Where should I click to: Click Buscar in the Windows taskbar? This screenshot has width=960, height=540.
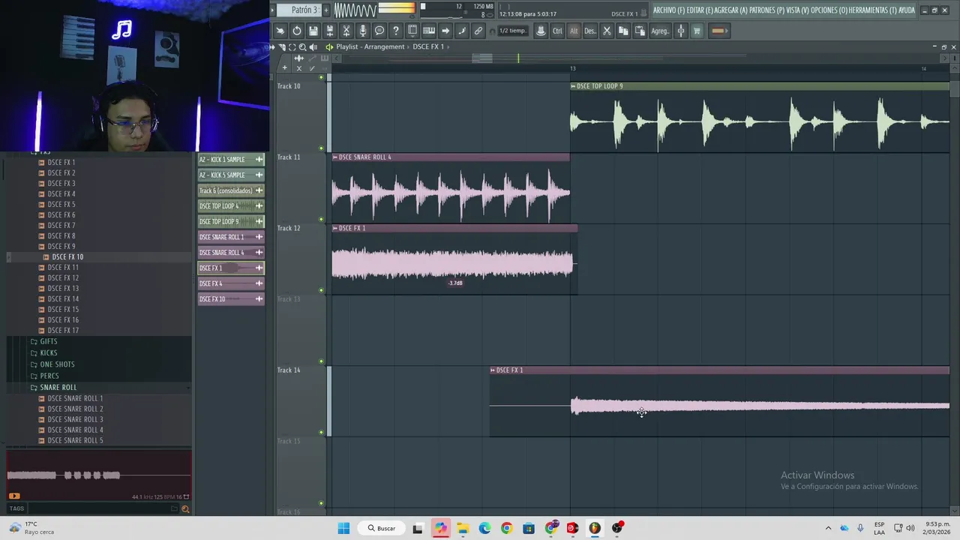pos(381,528)
